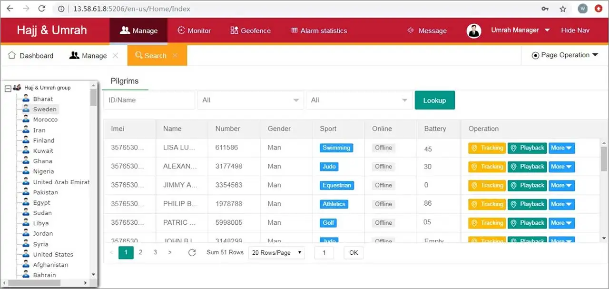Click the refresh table icon beside pagination
The width and height of the screenshot is (609, 289).
(x=192, y=252)
